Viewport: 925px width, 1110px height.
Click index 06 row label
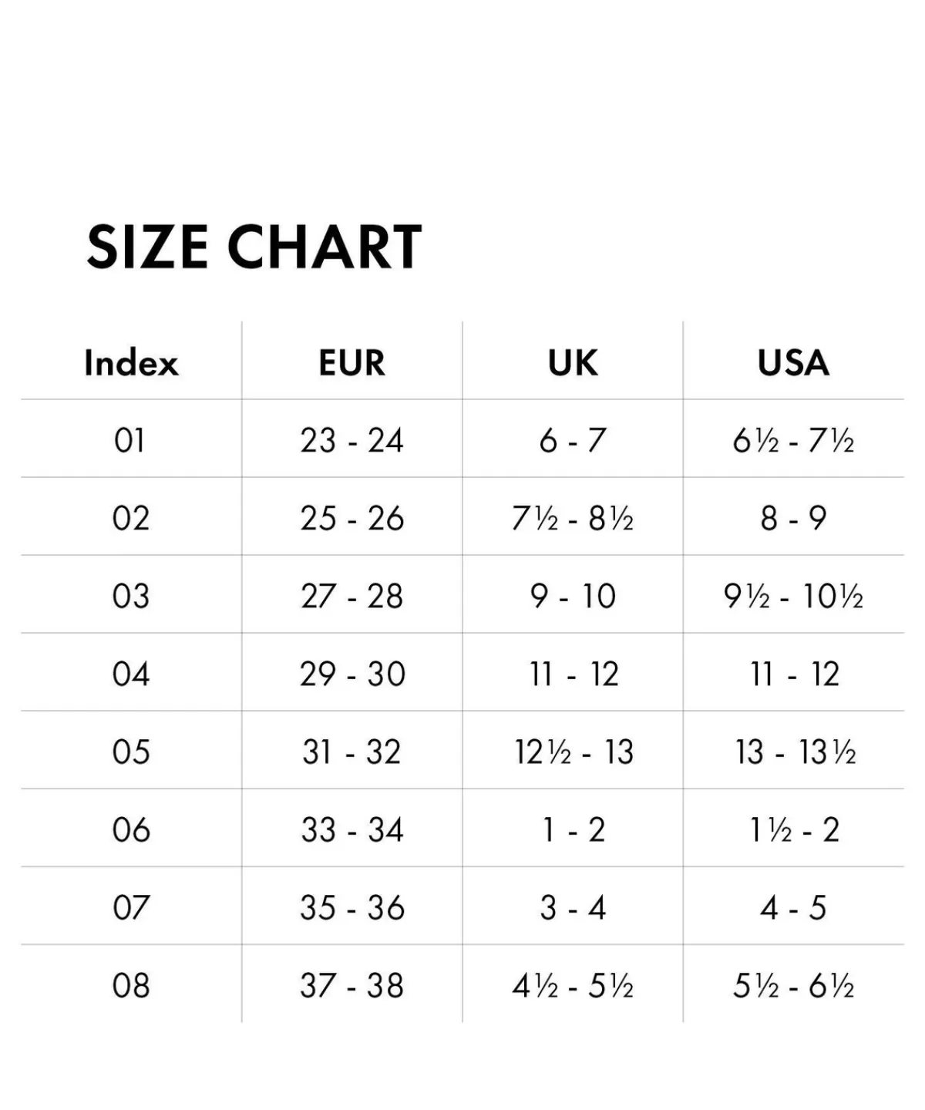coord(131,829)
